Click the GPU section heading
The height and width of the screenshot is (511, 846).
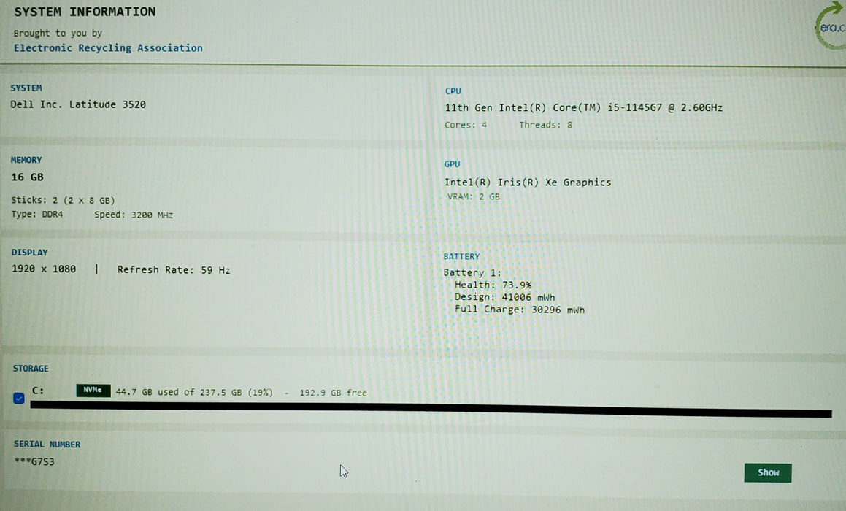(x=452, y=164)
